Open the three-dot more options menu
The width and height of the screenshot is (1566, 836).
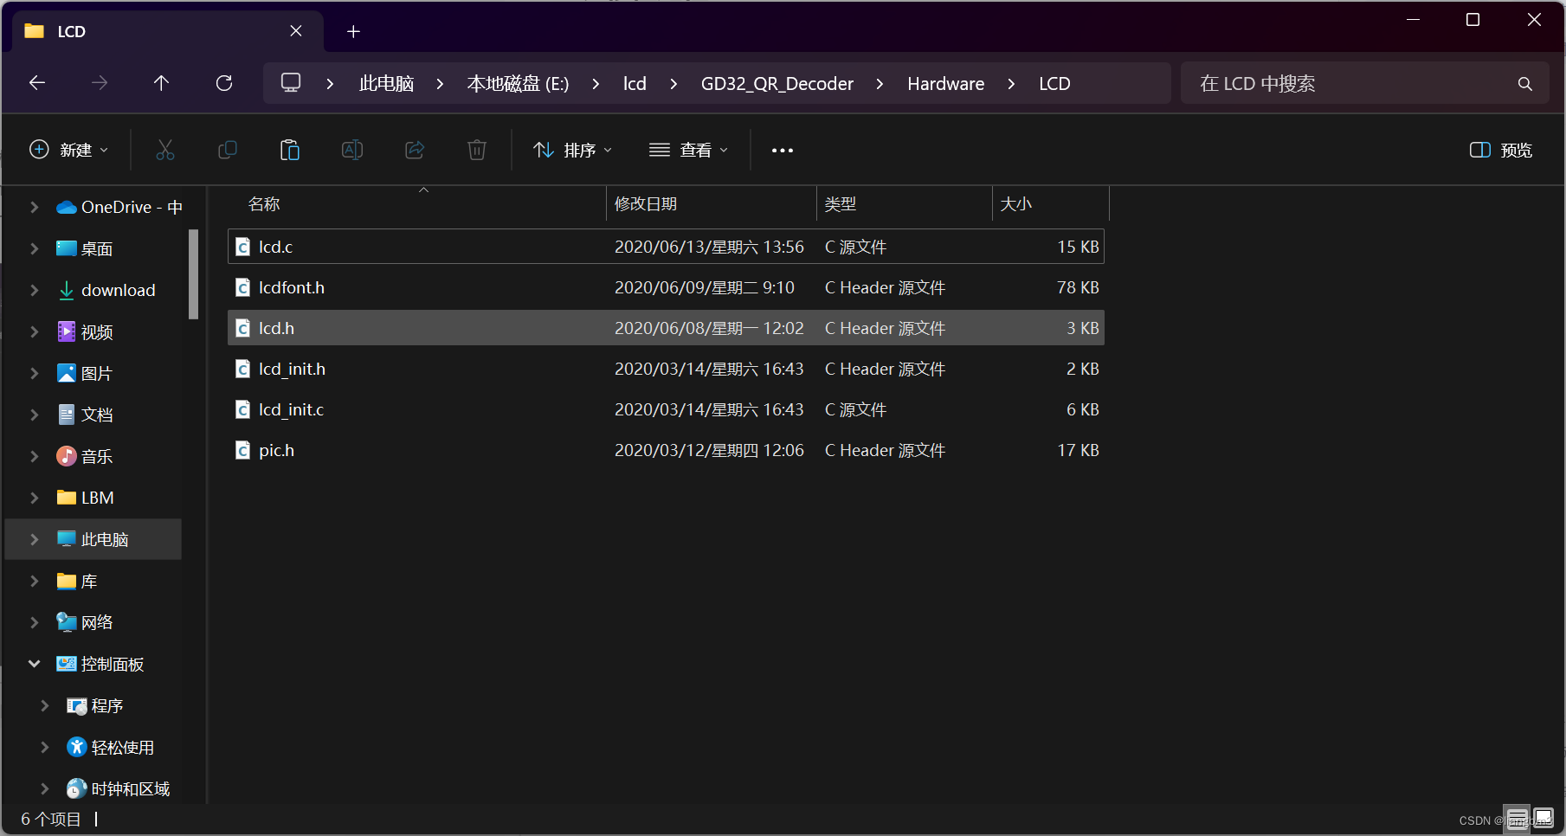point(783,151)
